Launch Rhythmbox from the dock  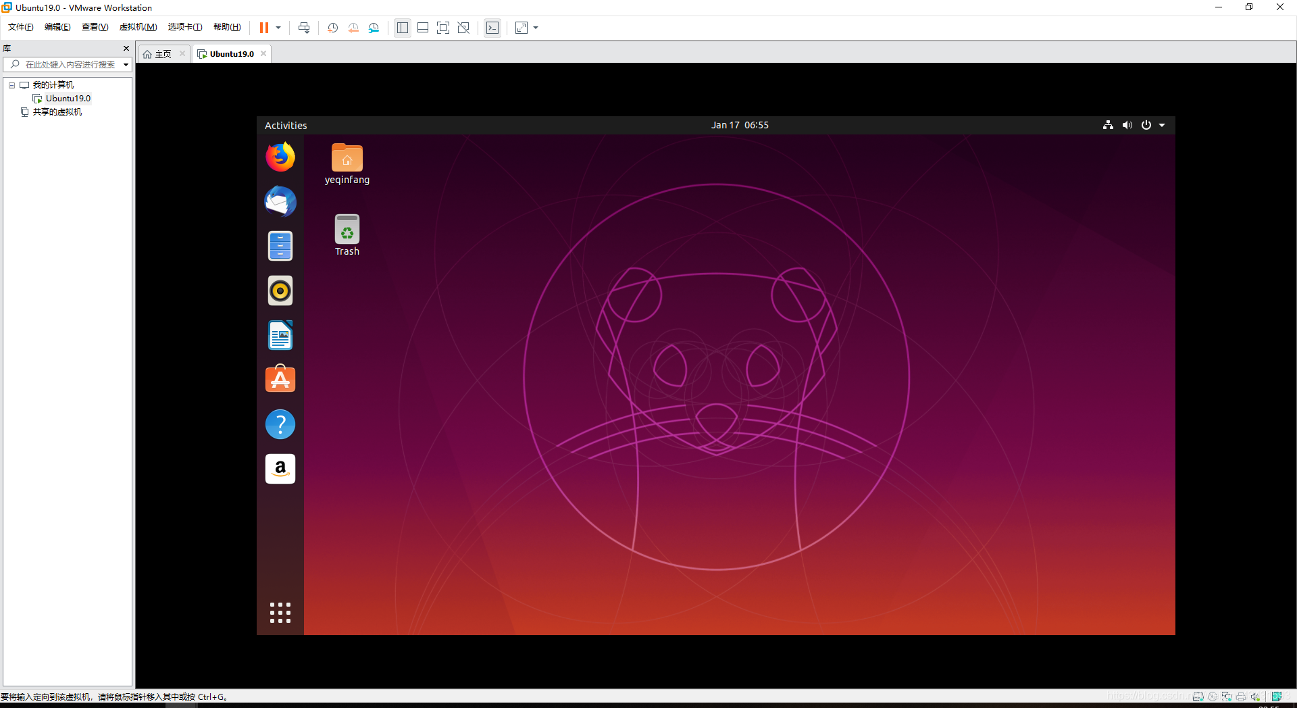pos(280,290)
